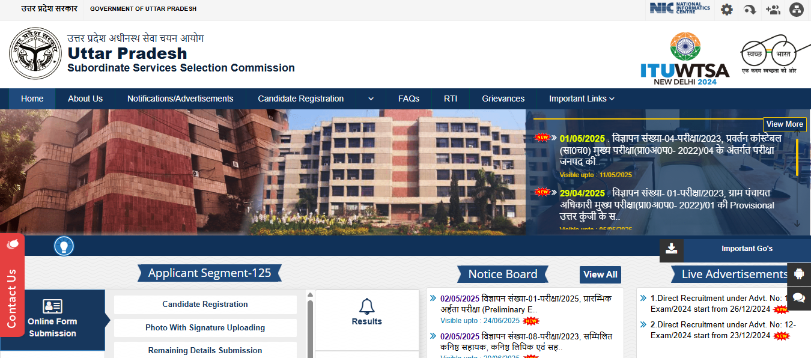The width and height of the screenshot is (811, 358).
Task: Click the View More button on news panel
Action: [785, 124]
